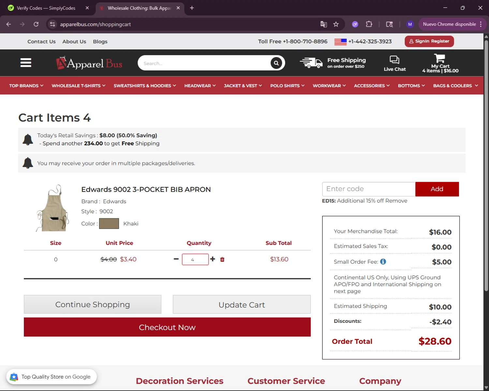
Task: Expand the POLO SHIRTS menu
Action: 287,86
